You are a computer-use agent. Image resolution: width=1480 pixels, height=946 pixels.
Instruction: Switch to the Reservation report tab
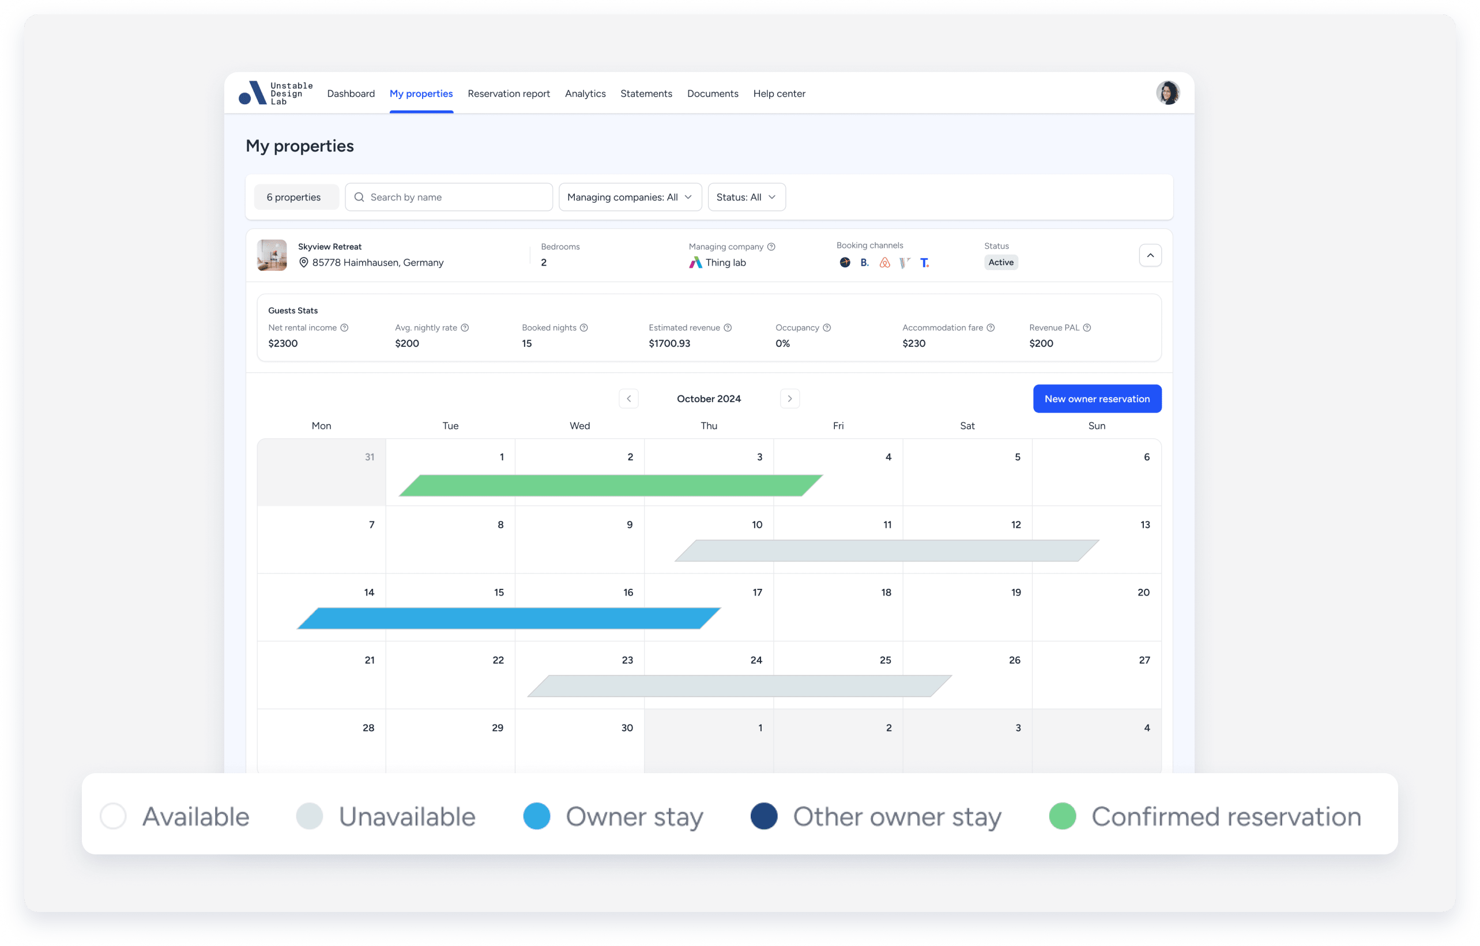509,93
